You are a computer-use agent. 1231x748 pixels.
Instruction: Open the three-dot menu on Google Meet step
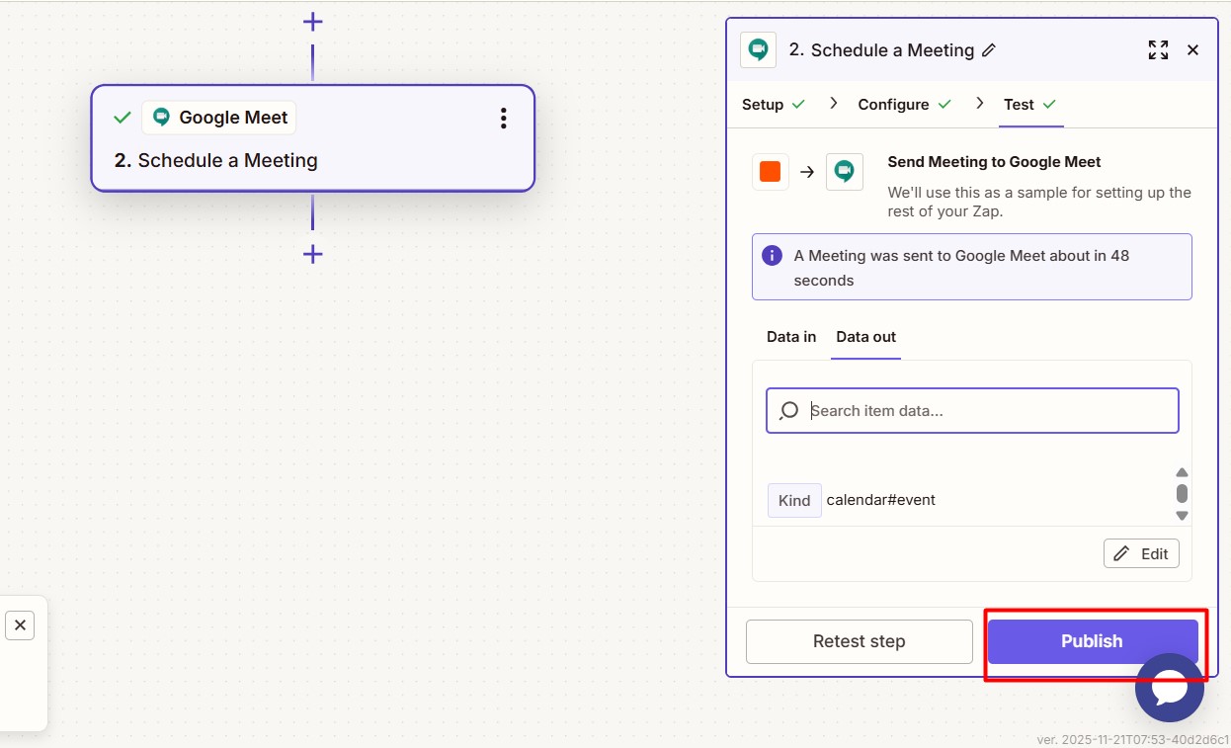(503, 119)
